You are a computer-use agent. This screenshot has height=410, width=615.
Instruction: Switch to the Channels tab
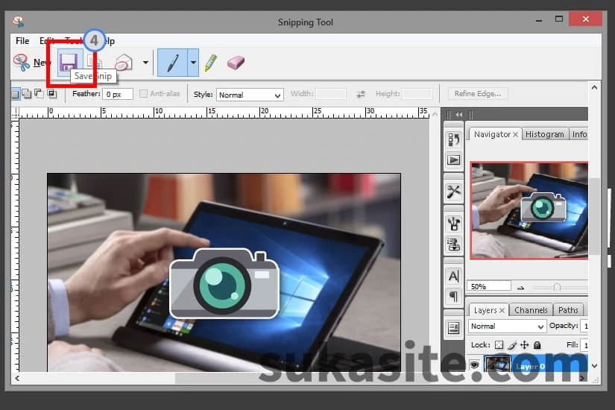(531, 310)
